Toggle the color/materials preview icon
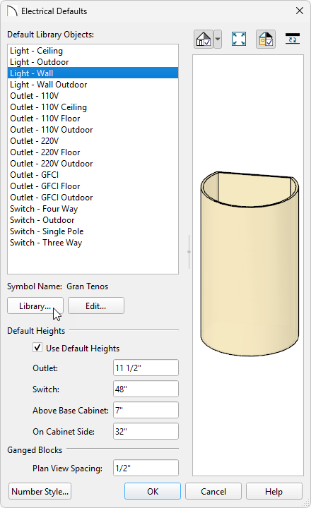The height and width of the screenshot is (508, 311). (x=266, y=40)
